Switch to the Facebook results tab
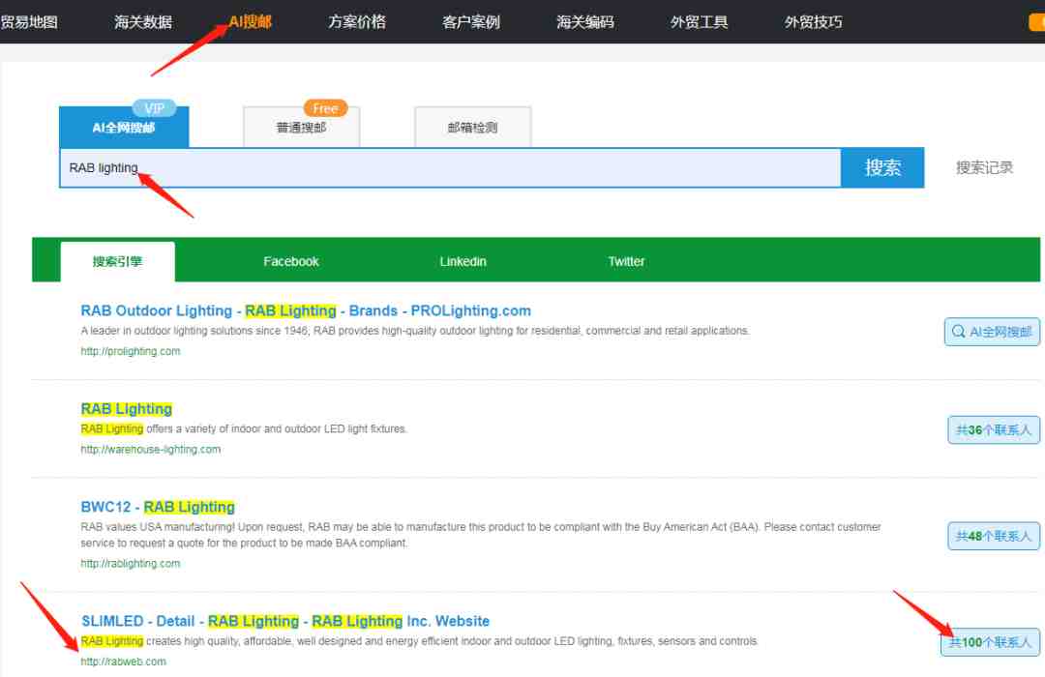The width and height of the screenshot is (1045, 677). tap(291, 261)
